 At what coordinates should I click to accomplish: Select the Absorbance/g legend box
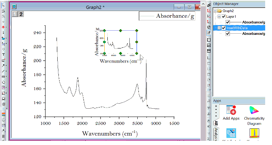coord(167,16)
